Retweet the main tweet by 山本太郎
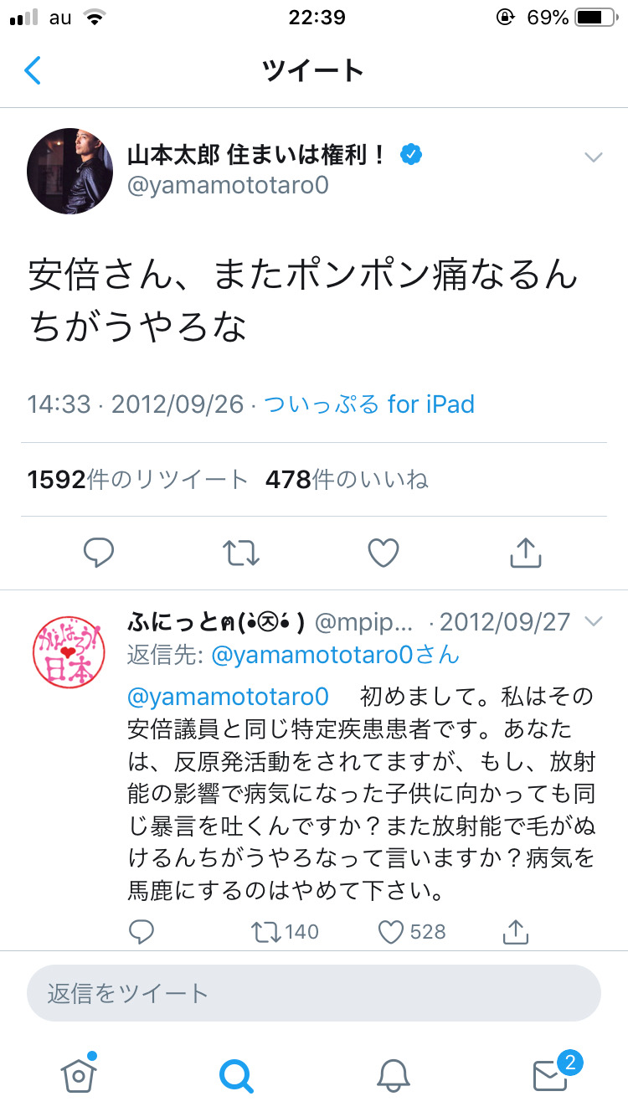This screenshot has height=1117, width=628. click(241, 553)
